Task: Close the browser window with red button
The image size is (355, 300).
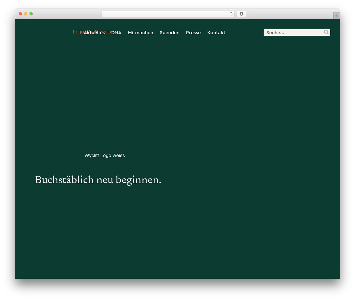Action: [20, 14]
